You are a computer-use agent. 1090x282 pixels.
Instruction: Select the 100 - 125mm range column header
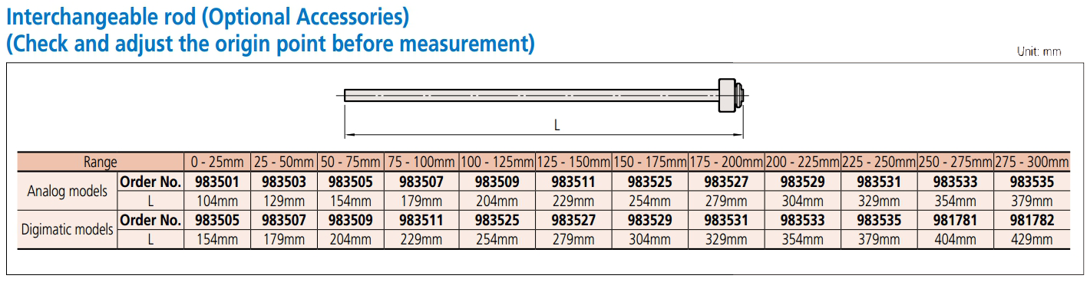point(497,162)
